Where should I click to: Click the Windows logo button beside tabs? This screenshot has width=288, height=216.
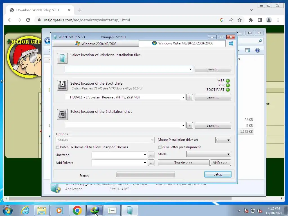pos(231,44)
